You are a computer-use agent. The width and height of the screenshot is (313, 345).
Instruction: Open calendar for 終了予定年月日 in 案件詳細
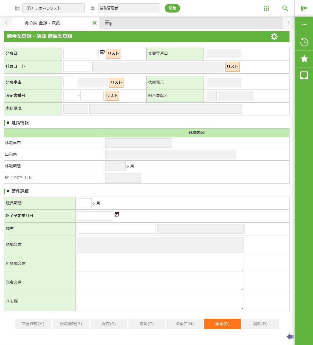[x=116, y=214]
